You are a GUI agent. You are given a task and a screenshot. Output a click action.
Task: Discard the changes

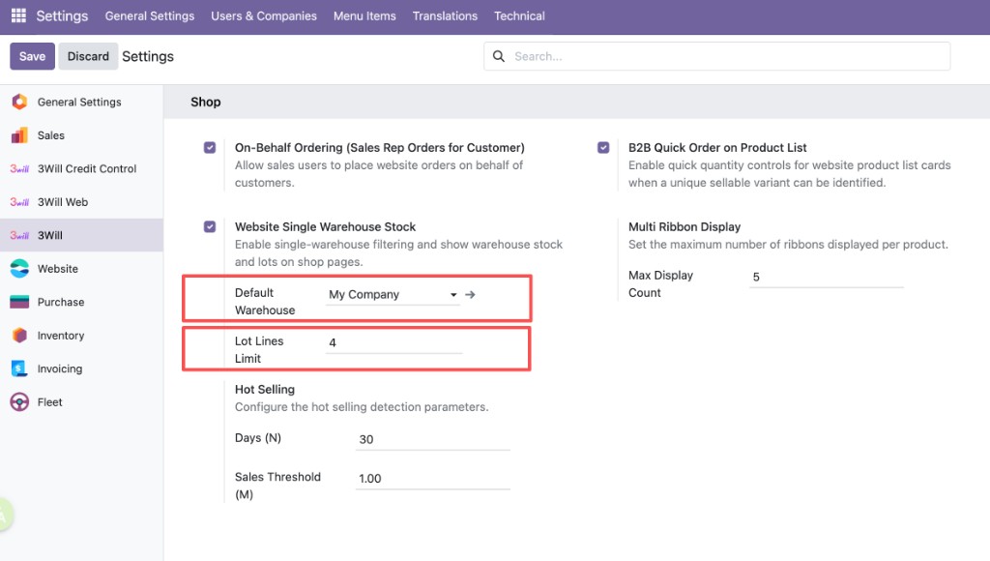[88, 56]
